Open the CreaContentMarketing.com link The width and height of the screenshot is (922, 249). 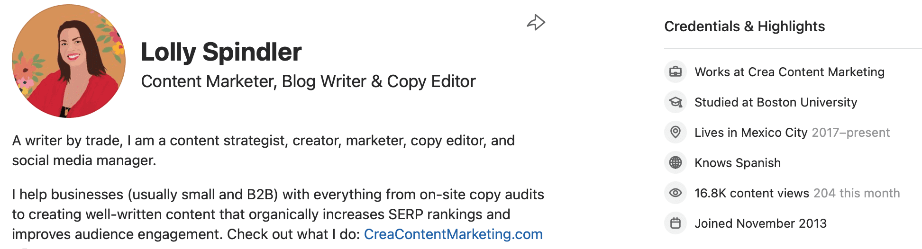(x=453, y=234)
